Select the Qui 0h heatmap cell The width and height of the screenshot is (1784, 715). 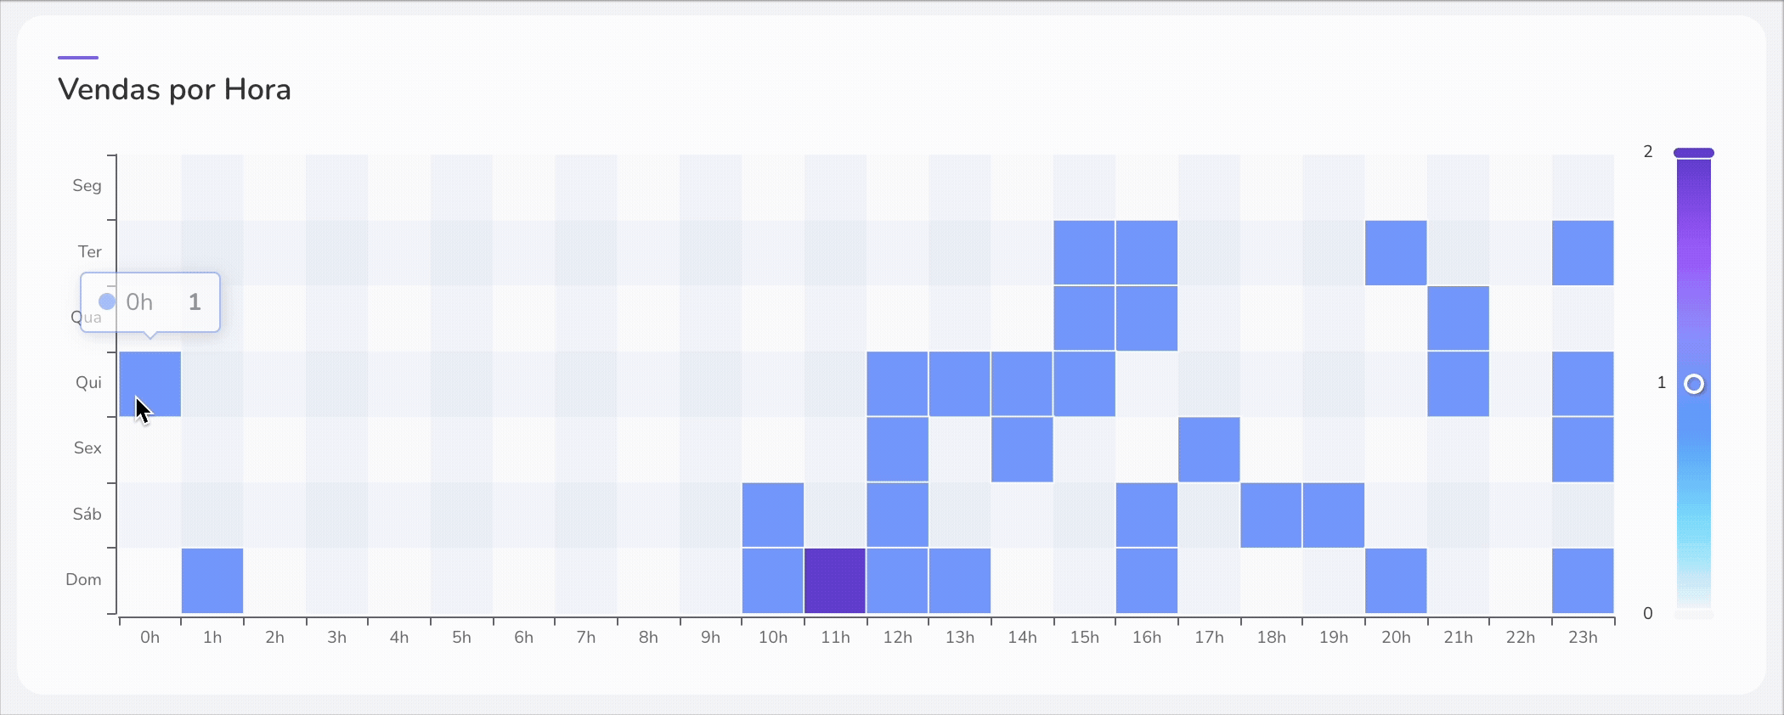(150, 384)
